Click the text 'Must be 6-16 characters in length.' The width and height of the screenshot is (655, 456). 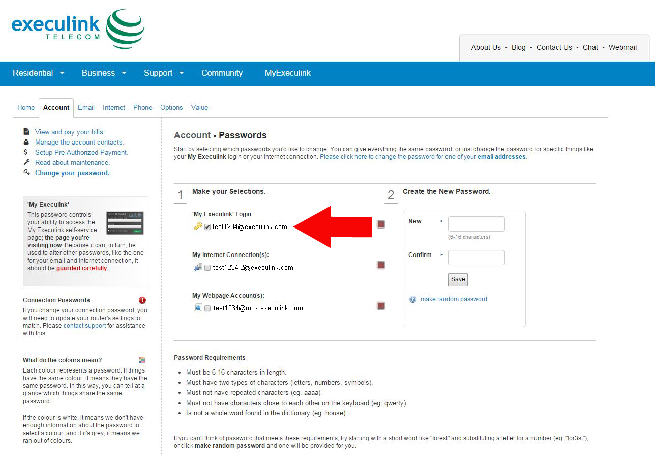click(x=236, y=373)
